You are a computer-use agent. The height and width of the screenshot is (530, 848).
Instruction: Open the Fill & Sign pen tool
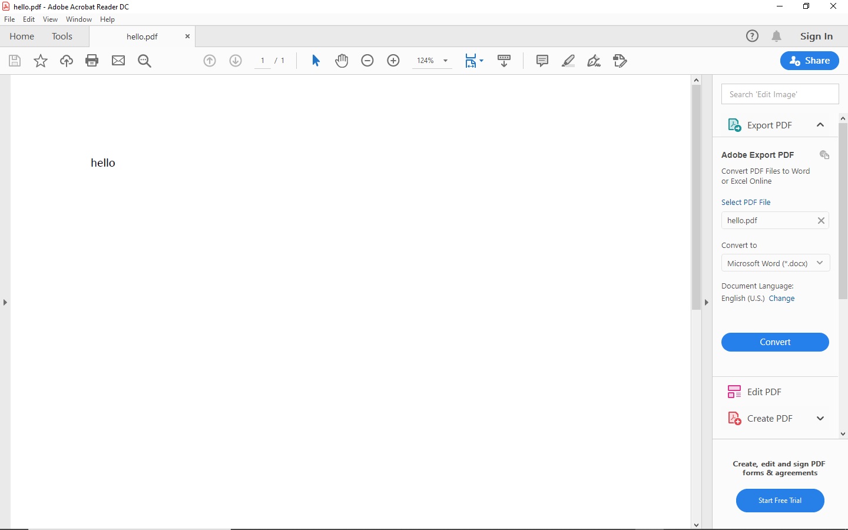pyautogui.click(x=594, y=61)
